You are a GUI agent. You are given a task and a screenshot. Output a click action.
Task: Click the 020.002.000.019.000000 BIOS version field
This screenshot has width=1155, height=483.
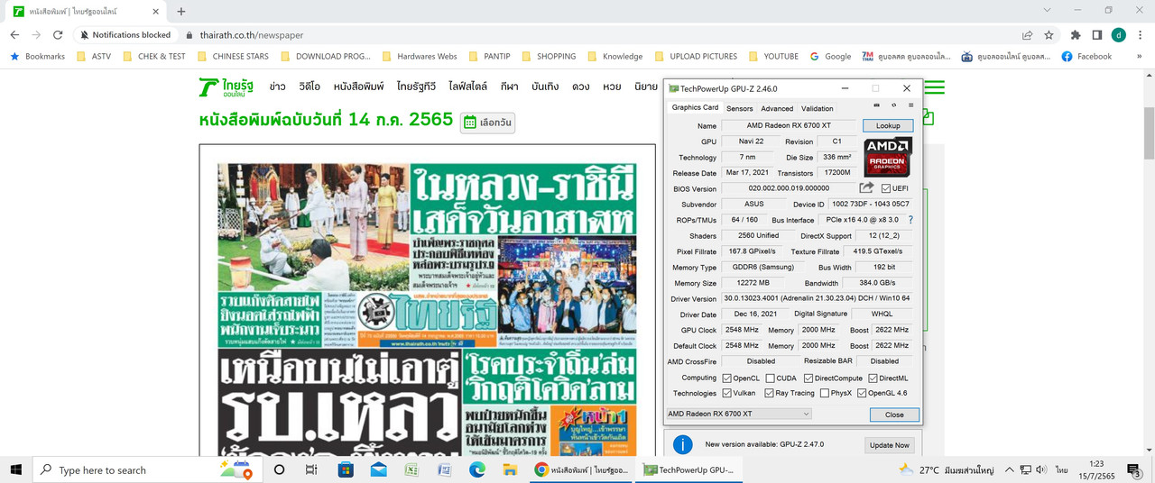click(x=788, y=188)
